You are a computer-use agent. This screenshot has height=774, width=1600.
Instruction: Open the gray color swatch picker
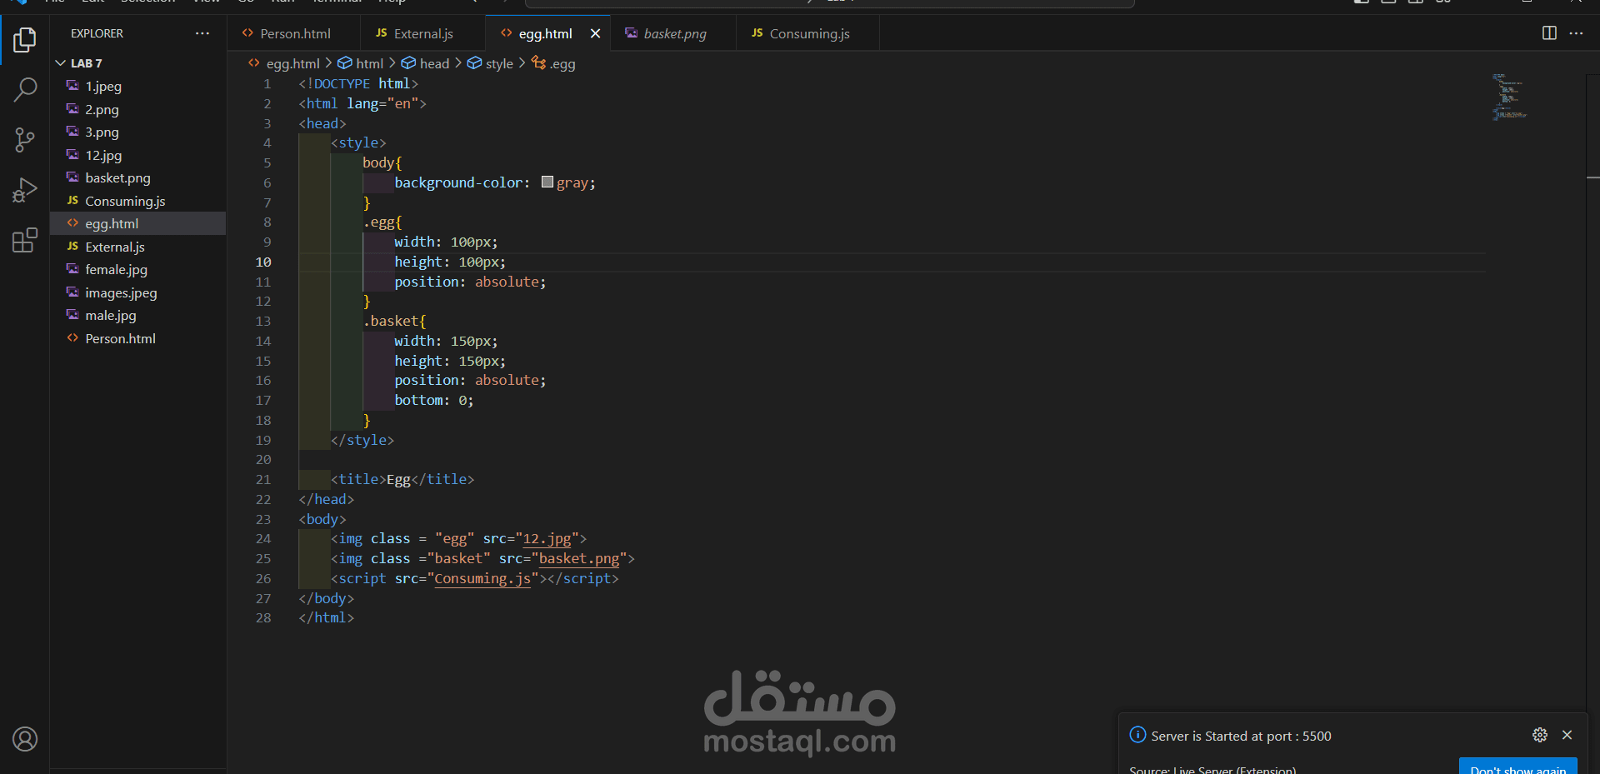[x=547, y=182]
